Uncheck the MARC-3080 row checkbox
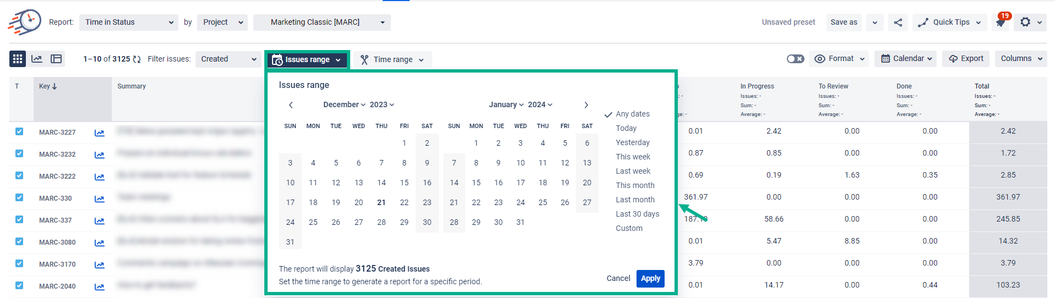 pos(19,241)
